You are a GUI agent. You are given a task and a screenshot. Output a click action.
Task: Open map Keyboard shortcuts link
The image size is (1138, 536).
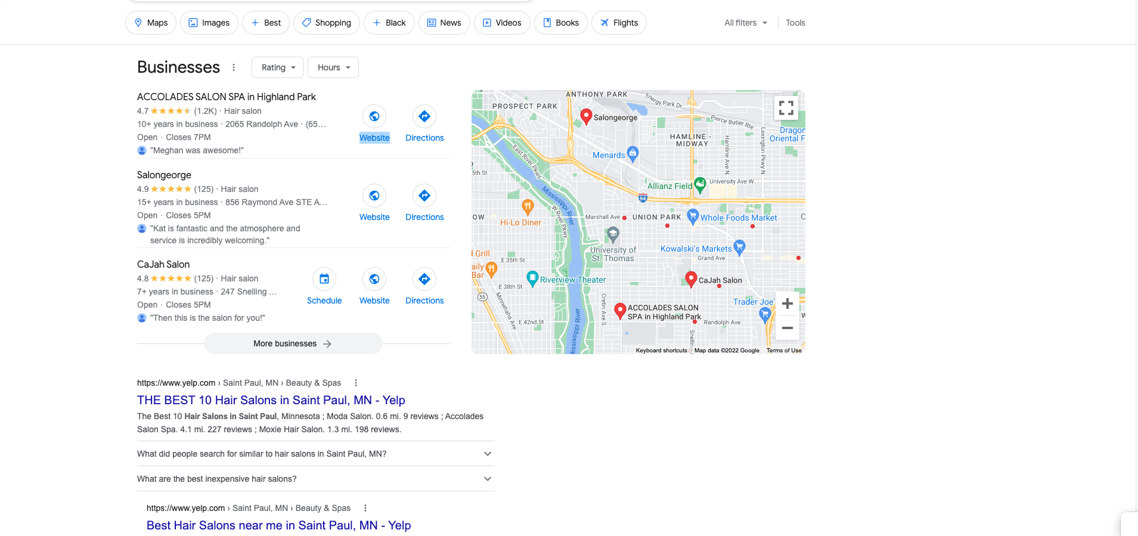(661, 351)
